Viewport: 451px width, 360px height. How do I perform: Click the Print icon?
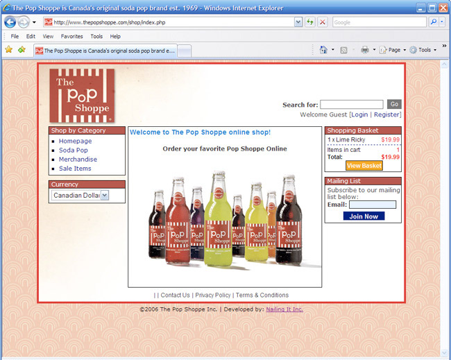pos(365,50)
